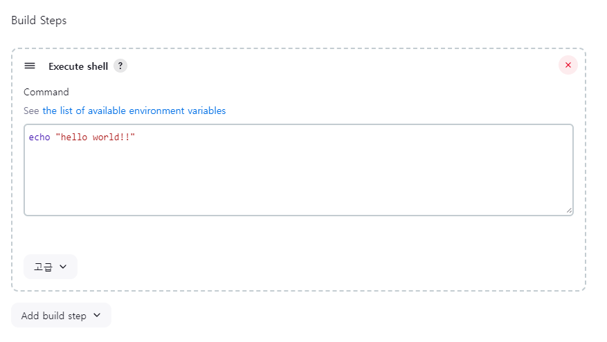Screen dimensions: 607x342
Task: Open help for Execute shell question mark
Action: point(120,66)
